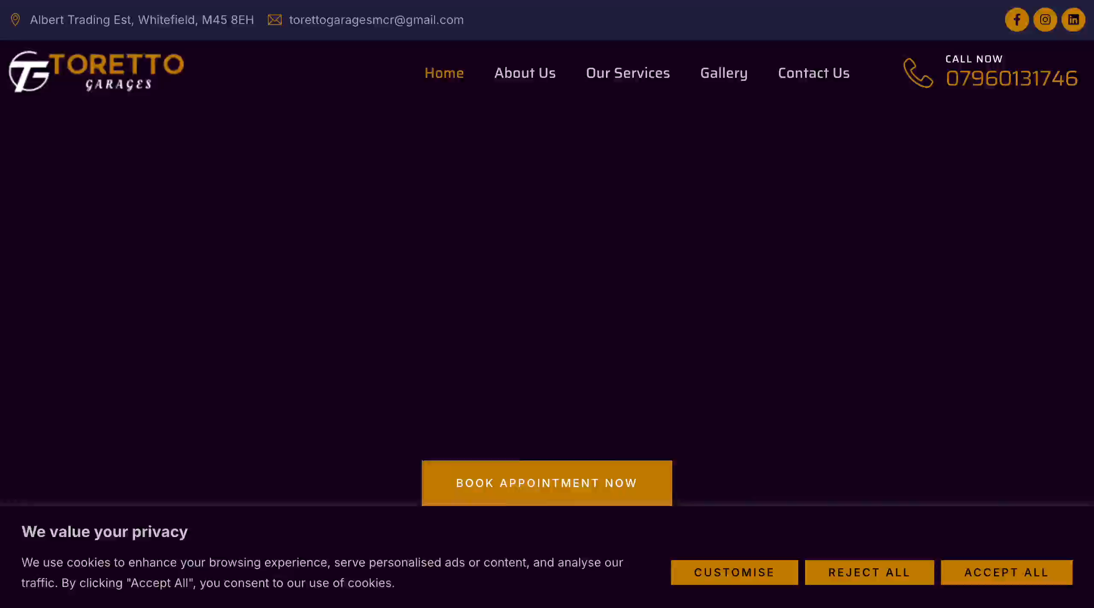
Task: Open the Facebook social media icon
Action: tap(1017, 19)
